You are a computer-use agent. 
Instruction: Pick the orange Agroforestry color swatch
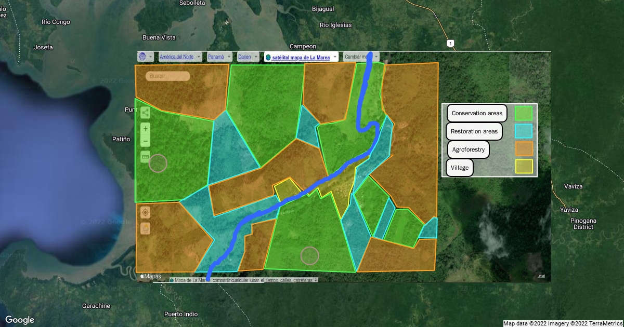pyautogui.click(x=524, y=149)
